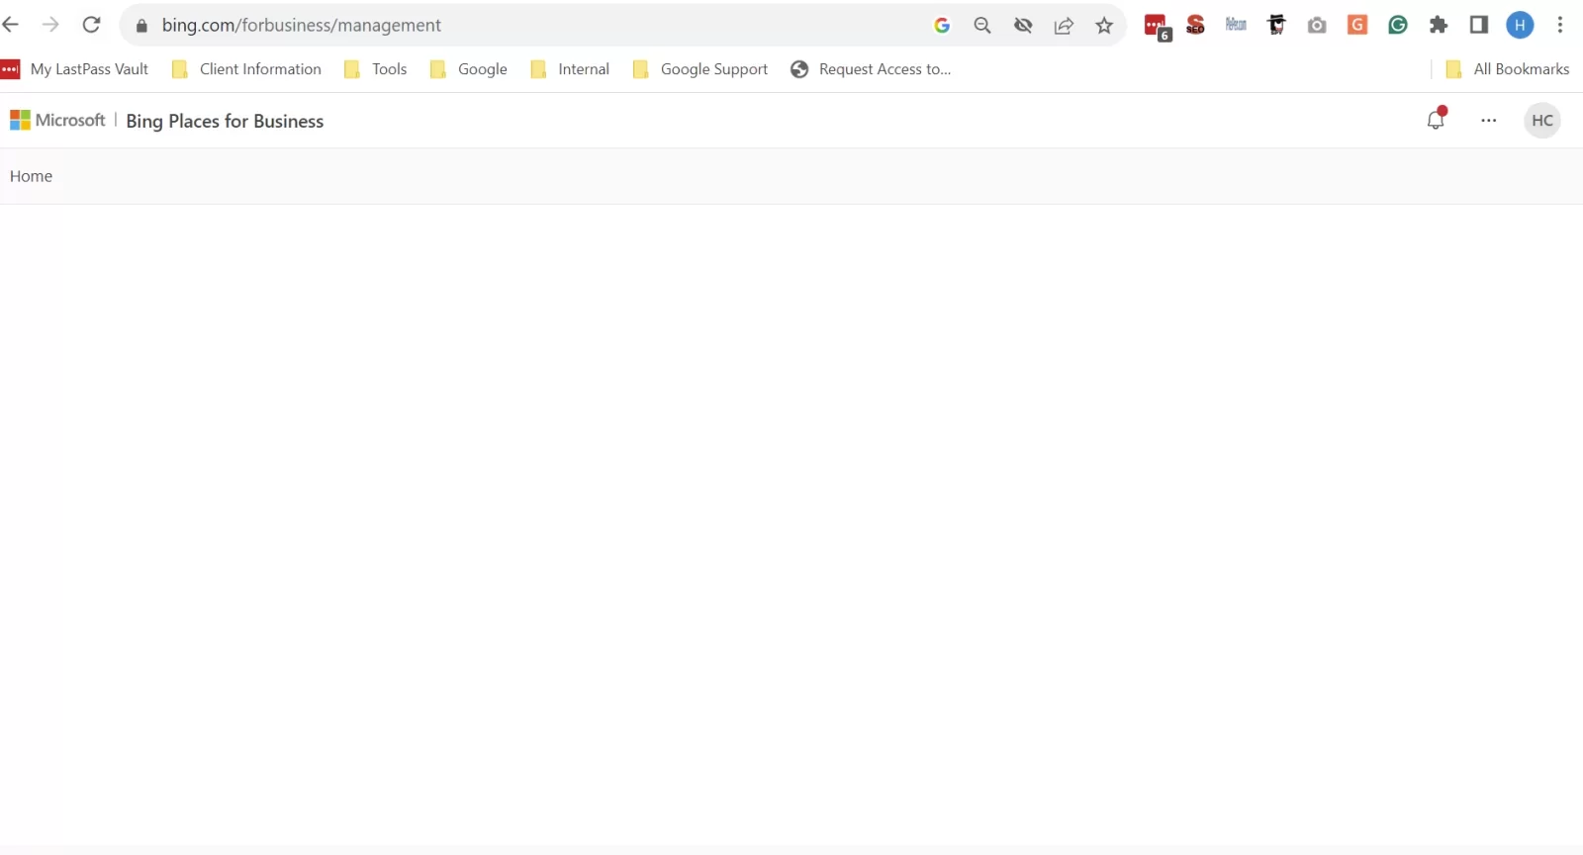Screen dimensions: 1583x855
Task: Open the Grammarly extension icon
Action: click(x=1398, y=26)
